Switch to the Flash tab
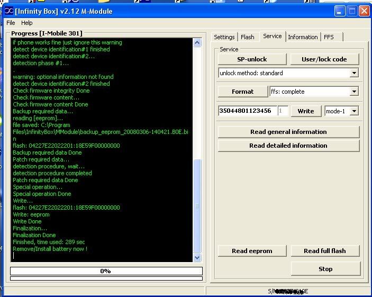Screen dimensions: 372x297 [248, 37]
